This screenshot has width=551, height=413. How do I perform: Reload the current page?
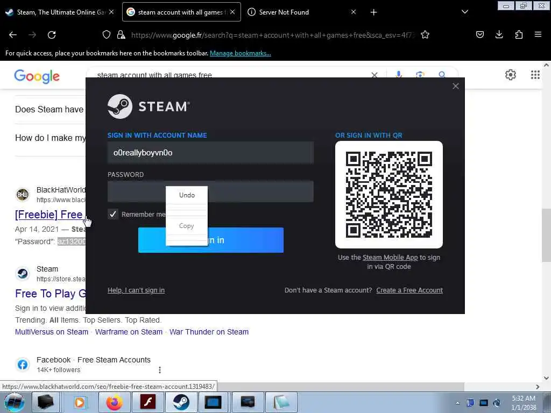[x=52, y=35]
